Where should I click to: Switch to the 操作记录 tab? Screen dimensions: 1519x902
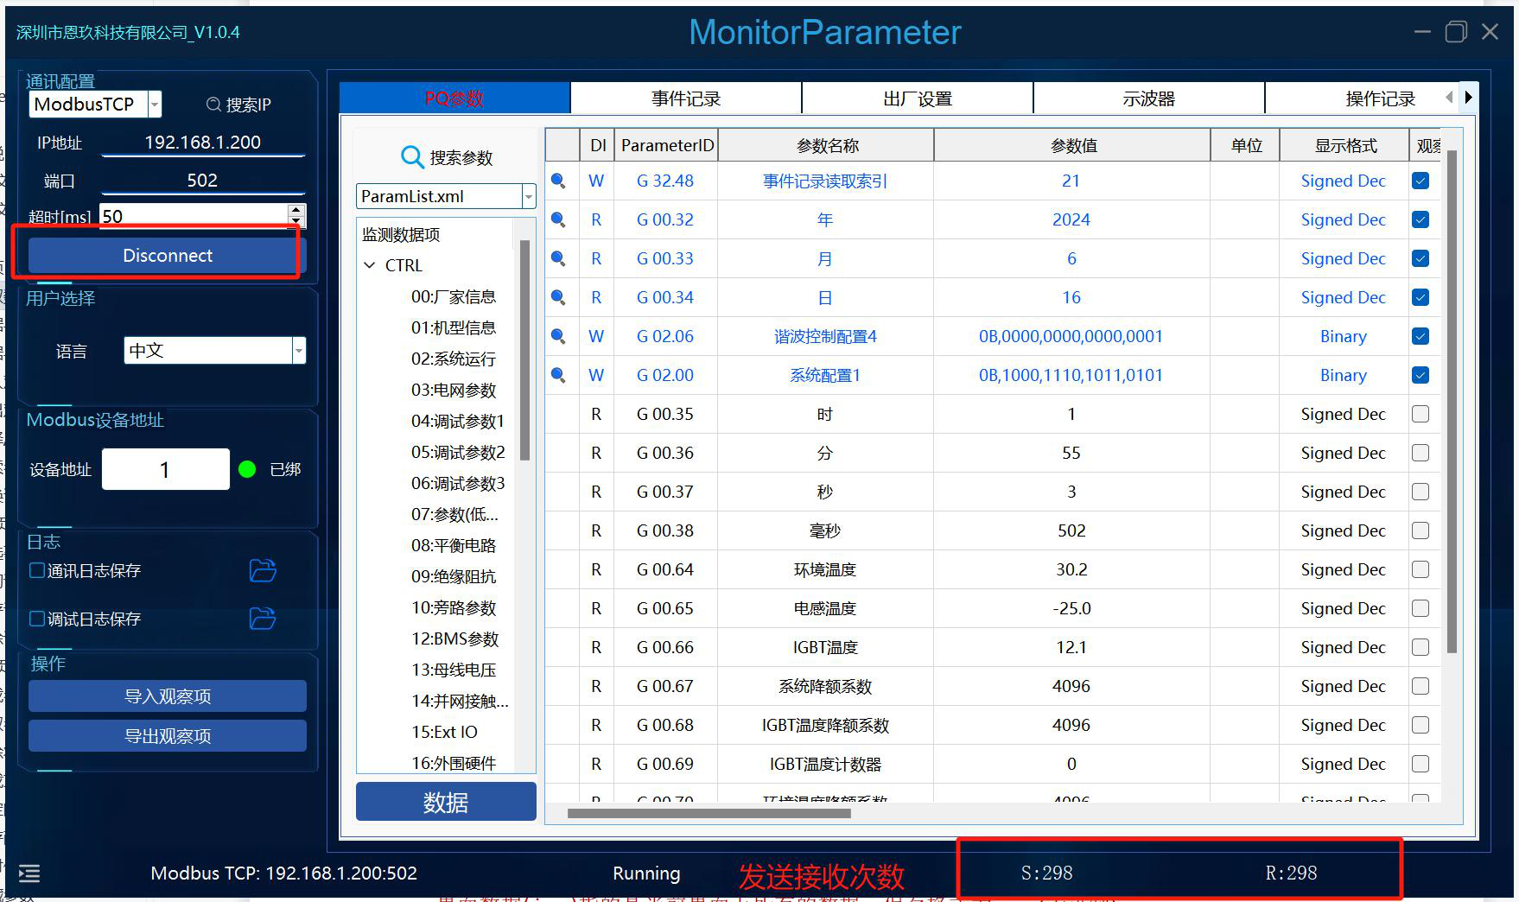point(1380,98)
